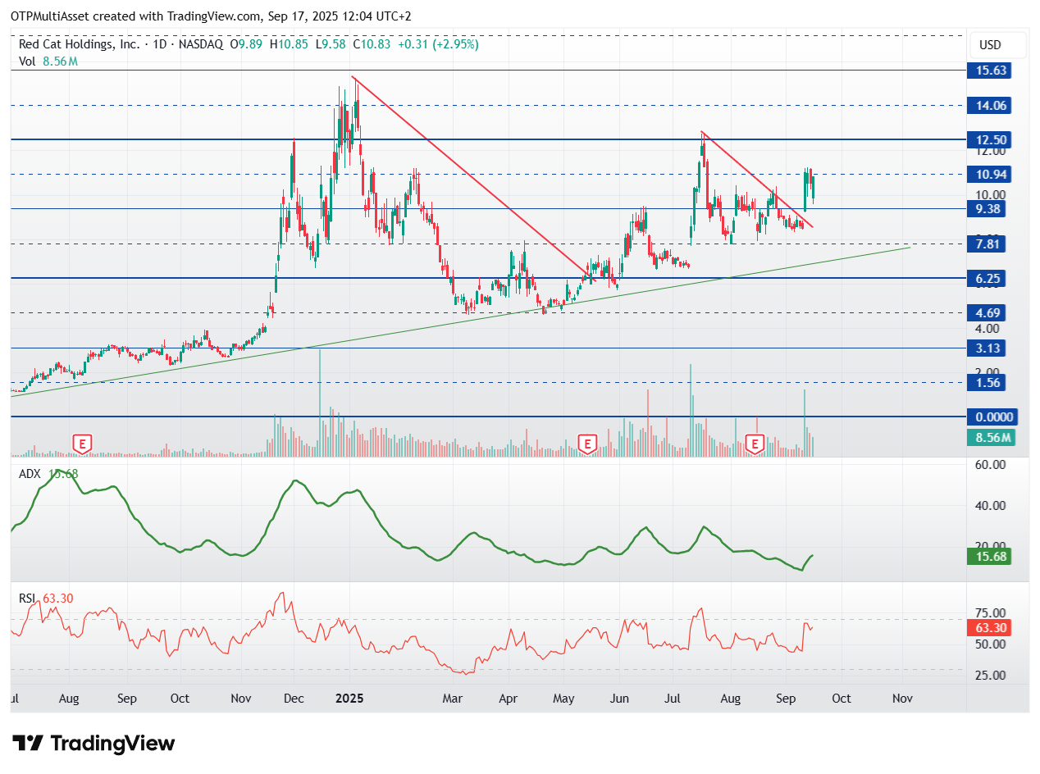Click the earnings E marker in mid-August 2025
1040x774 pixels.
[x=755, y=444]
